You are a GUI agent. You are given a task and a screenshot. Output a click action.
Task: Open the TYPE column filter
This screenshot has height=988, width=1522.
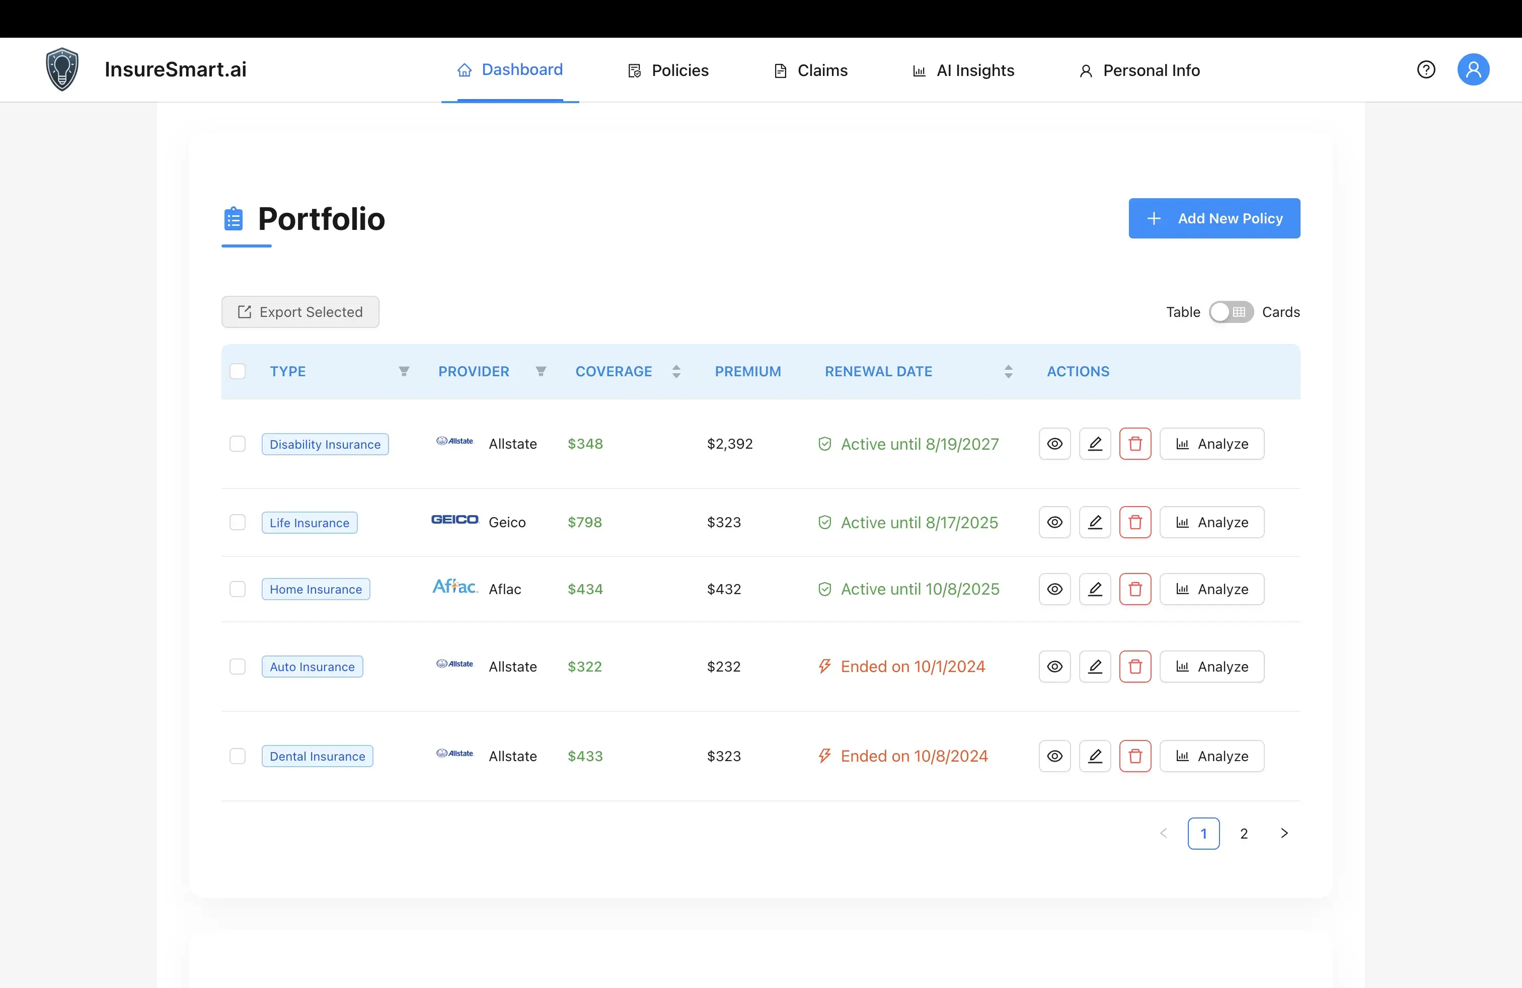pos(404,371)
